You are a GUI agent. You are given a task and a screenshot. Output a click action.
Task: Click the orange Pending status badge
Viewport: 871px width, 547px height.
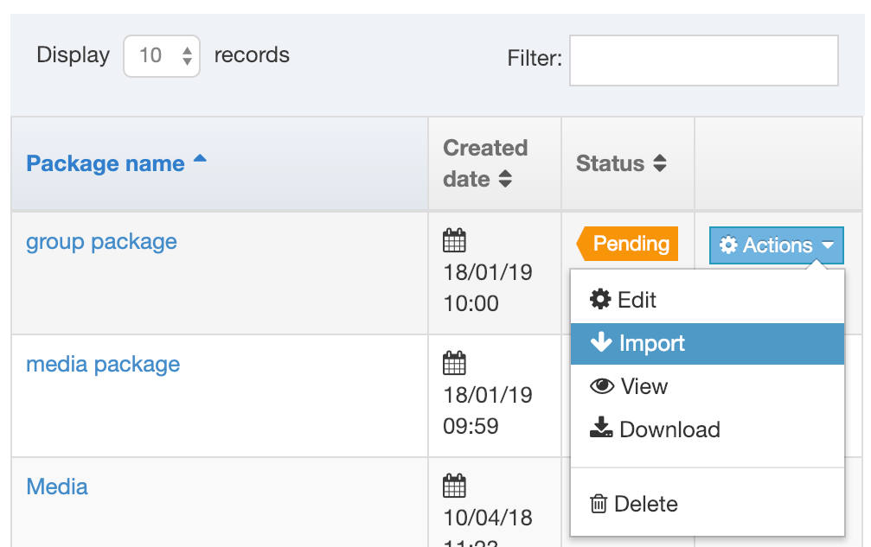point(629,244)
